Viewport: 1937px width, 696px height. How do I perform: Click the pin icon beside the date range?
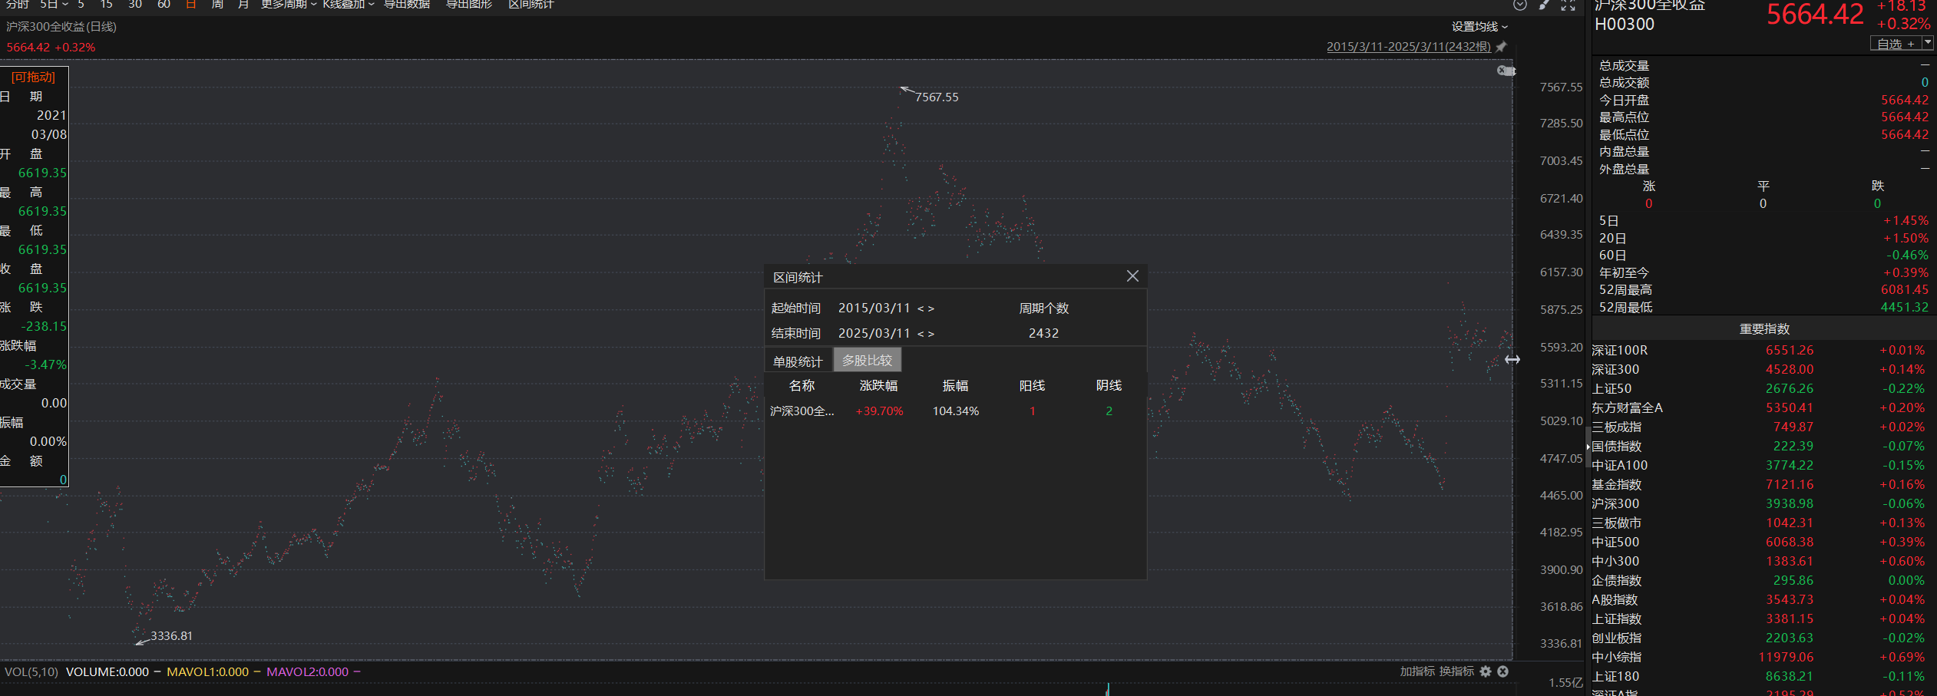[x=1502, y=47]
